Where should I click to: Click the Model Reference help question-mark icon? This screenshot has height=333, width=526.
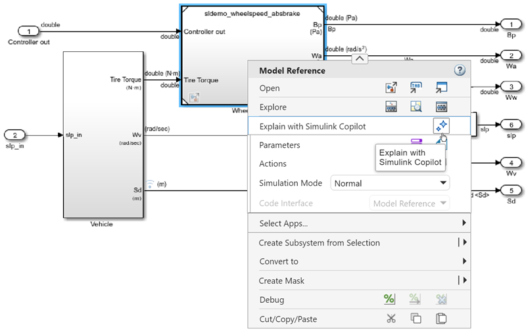(460, 70)
